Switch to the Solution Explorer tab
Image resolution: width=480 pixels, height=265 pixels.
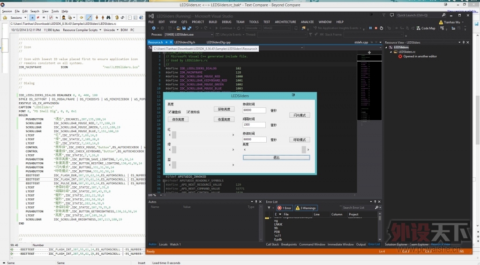(396, 244)
